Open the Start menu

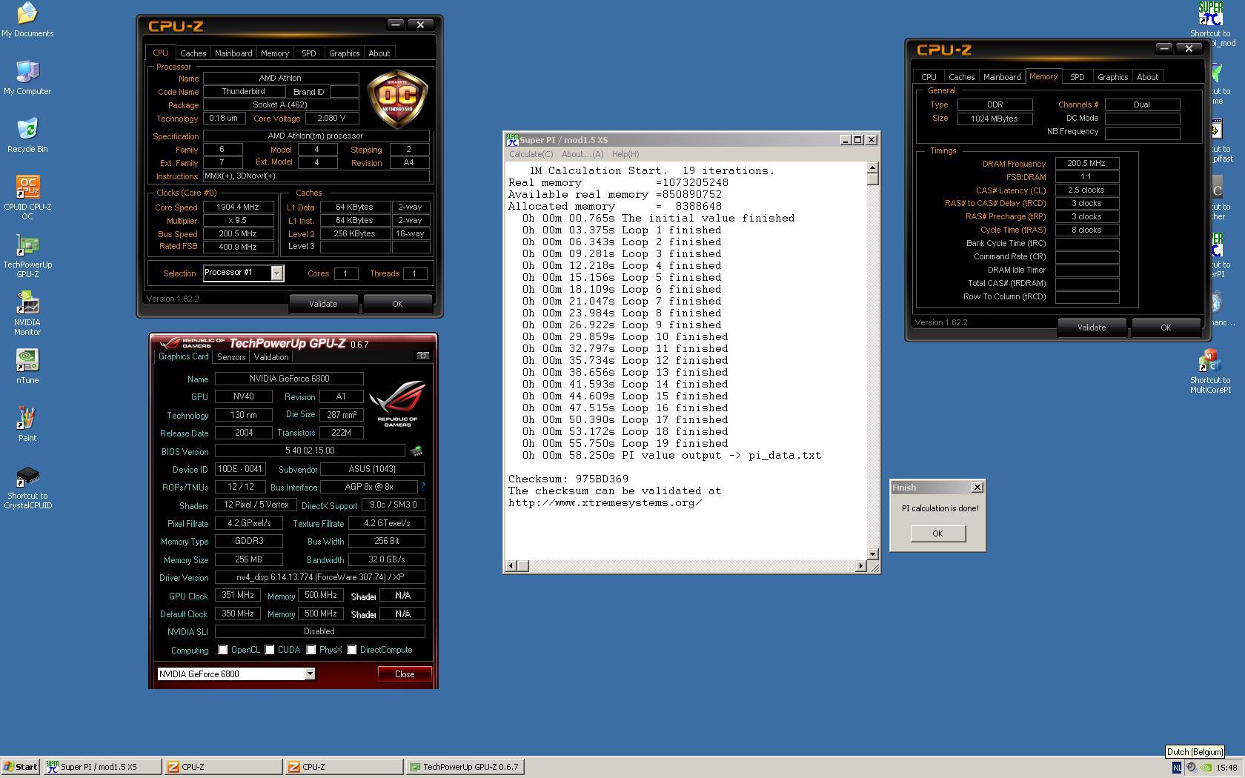coord(20,767)
